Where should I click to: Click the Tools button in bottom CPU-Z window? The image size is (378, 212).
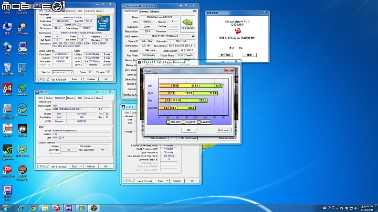pyautogui.click(x=161, y=181)
